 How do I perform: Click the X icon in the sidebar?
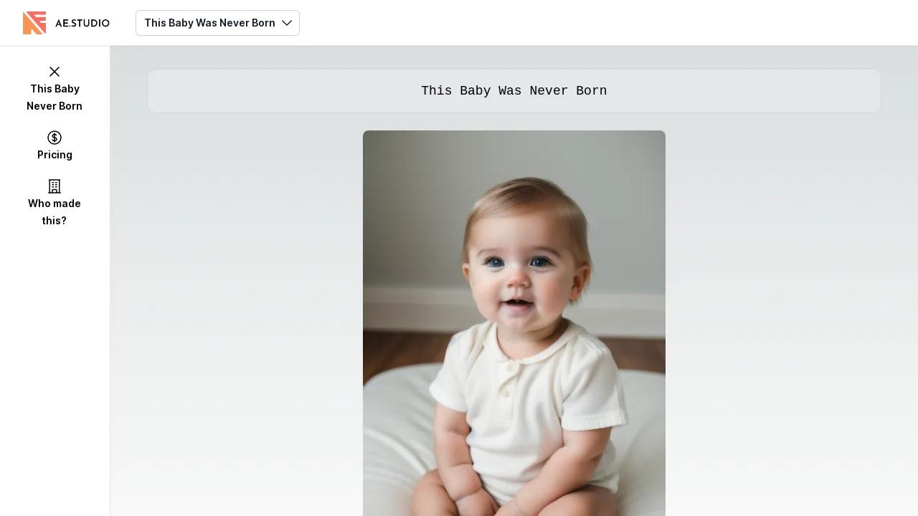click(x=55, y=72)
